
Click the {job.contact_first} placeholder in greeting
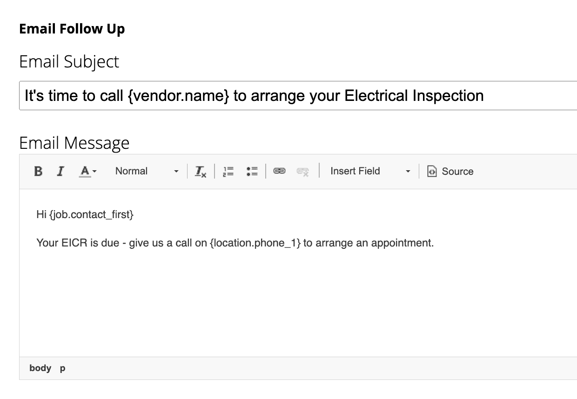point(91,214)
